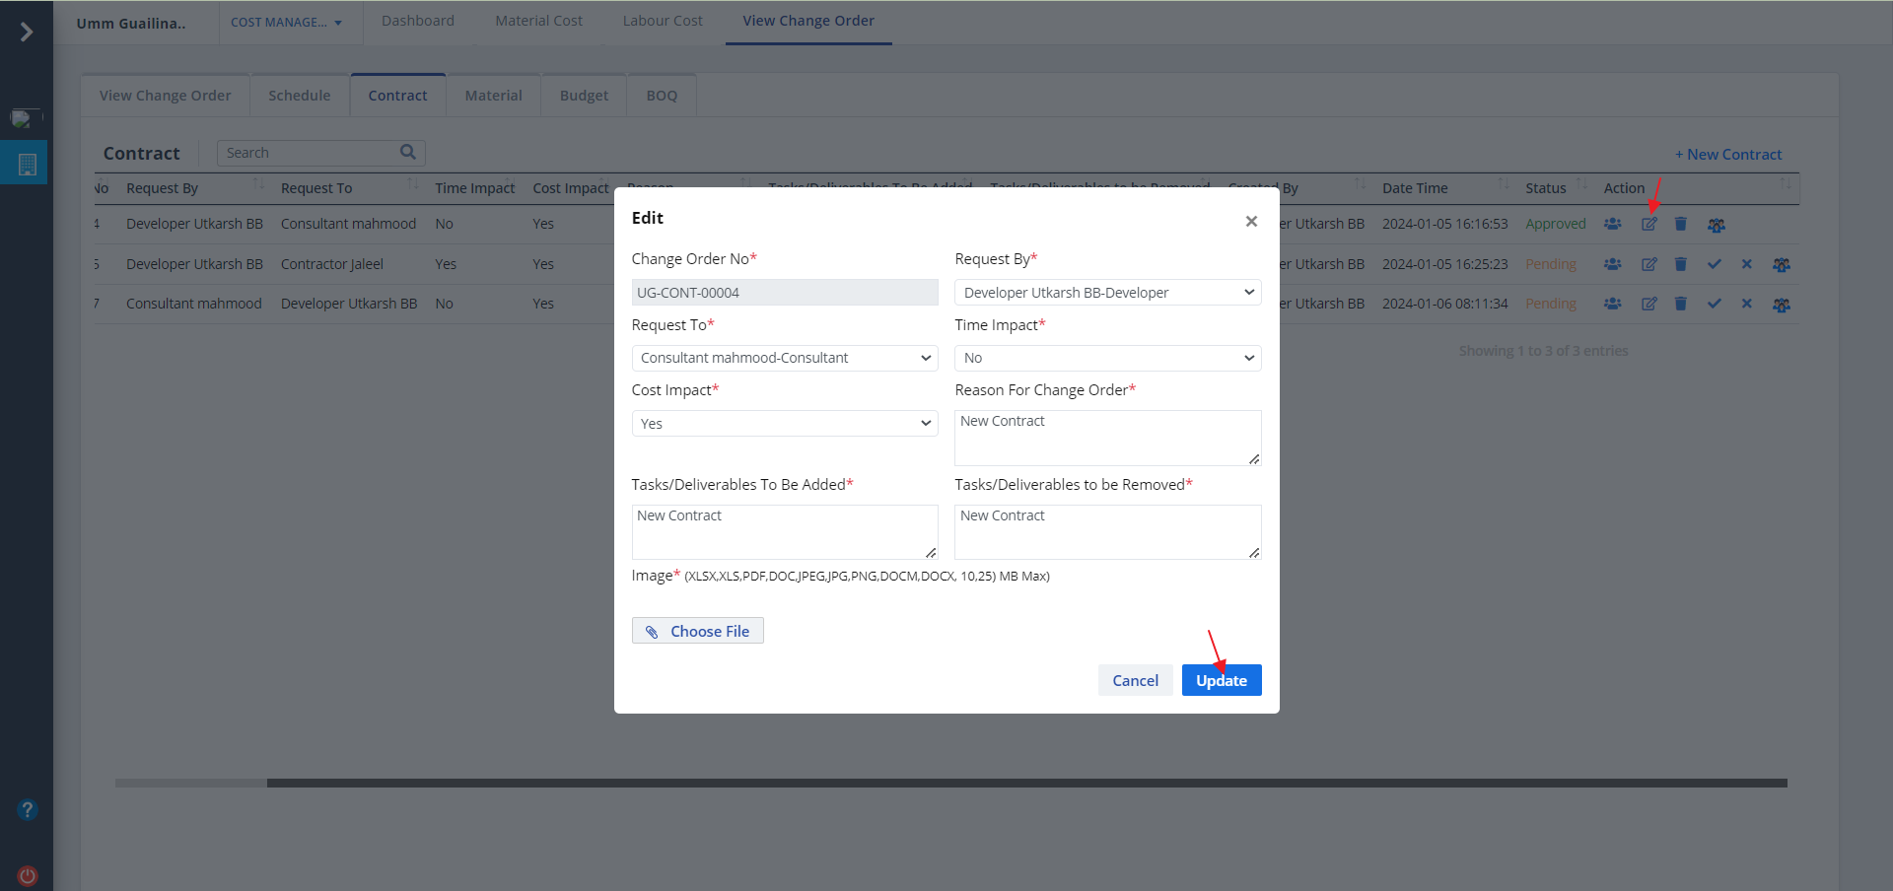Switch to the Budget tab

click(x=584, y=96)
